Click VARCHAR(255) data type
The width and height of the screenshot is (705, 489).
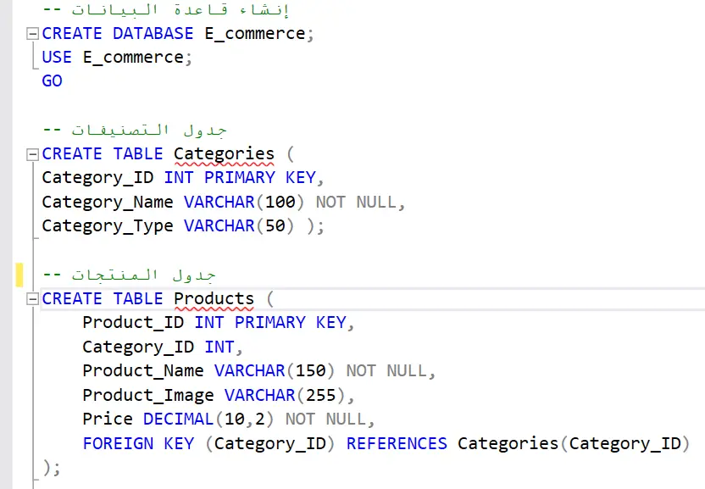point(285,396)
